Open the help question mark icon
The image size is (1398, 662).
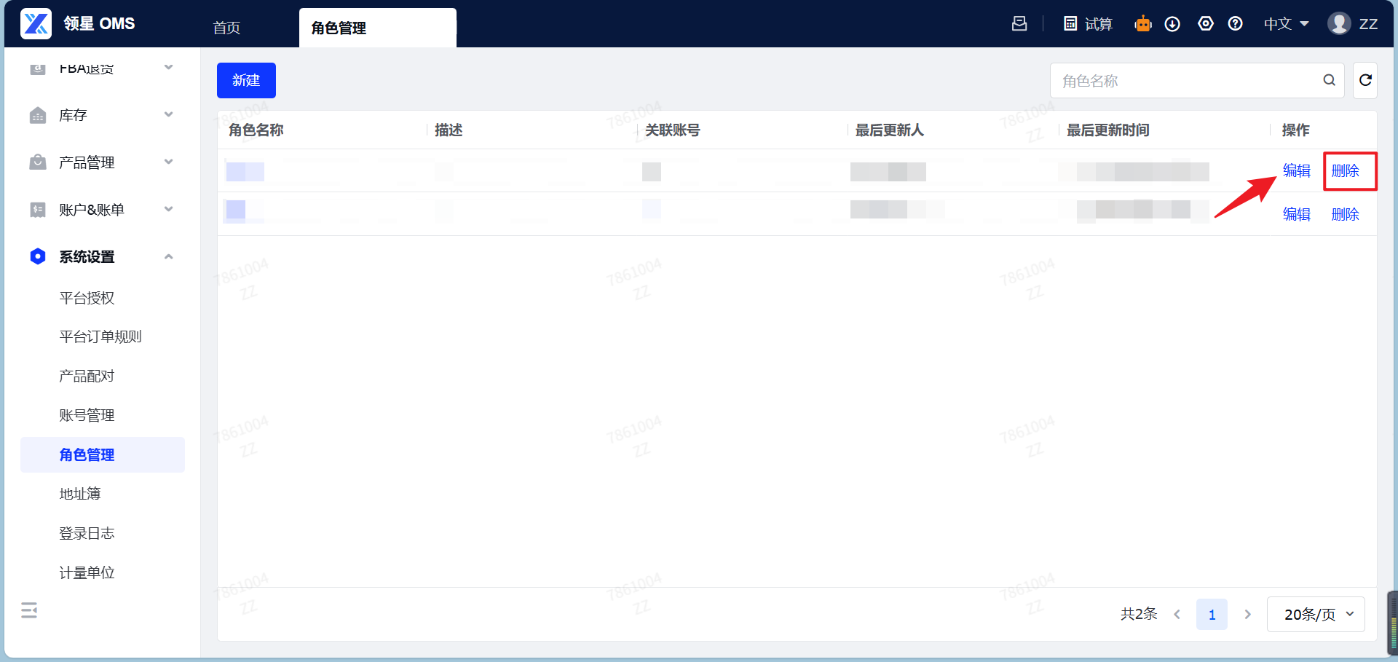1235,23
